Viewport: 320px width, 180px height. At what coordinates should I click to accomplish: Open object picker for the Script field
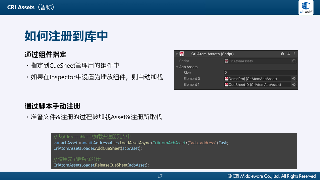[294, 61]
